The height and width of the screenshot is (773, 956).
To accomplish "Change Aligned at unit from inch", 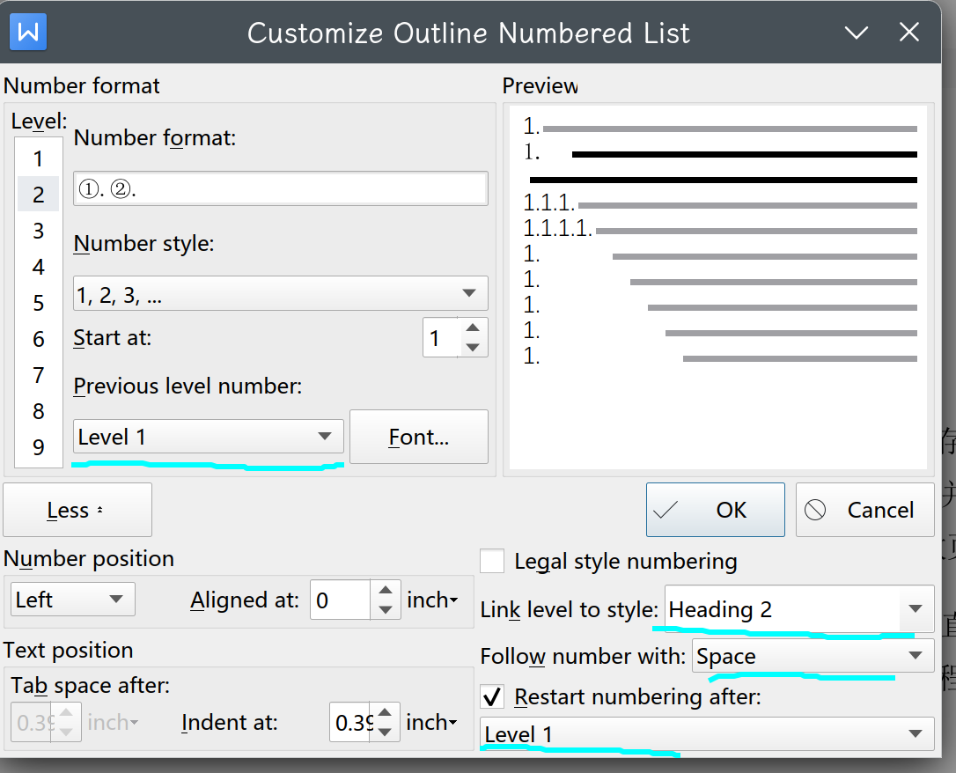I will click(x=432, y=600).
